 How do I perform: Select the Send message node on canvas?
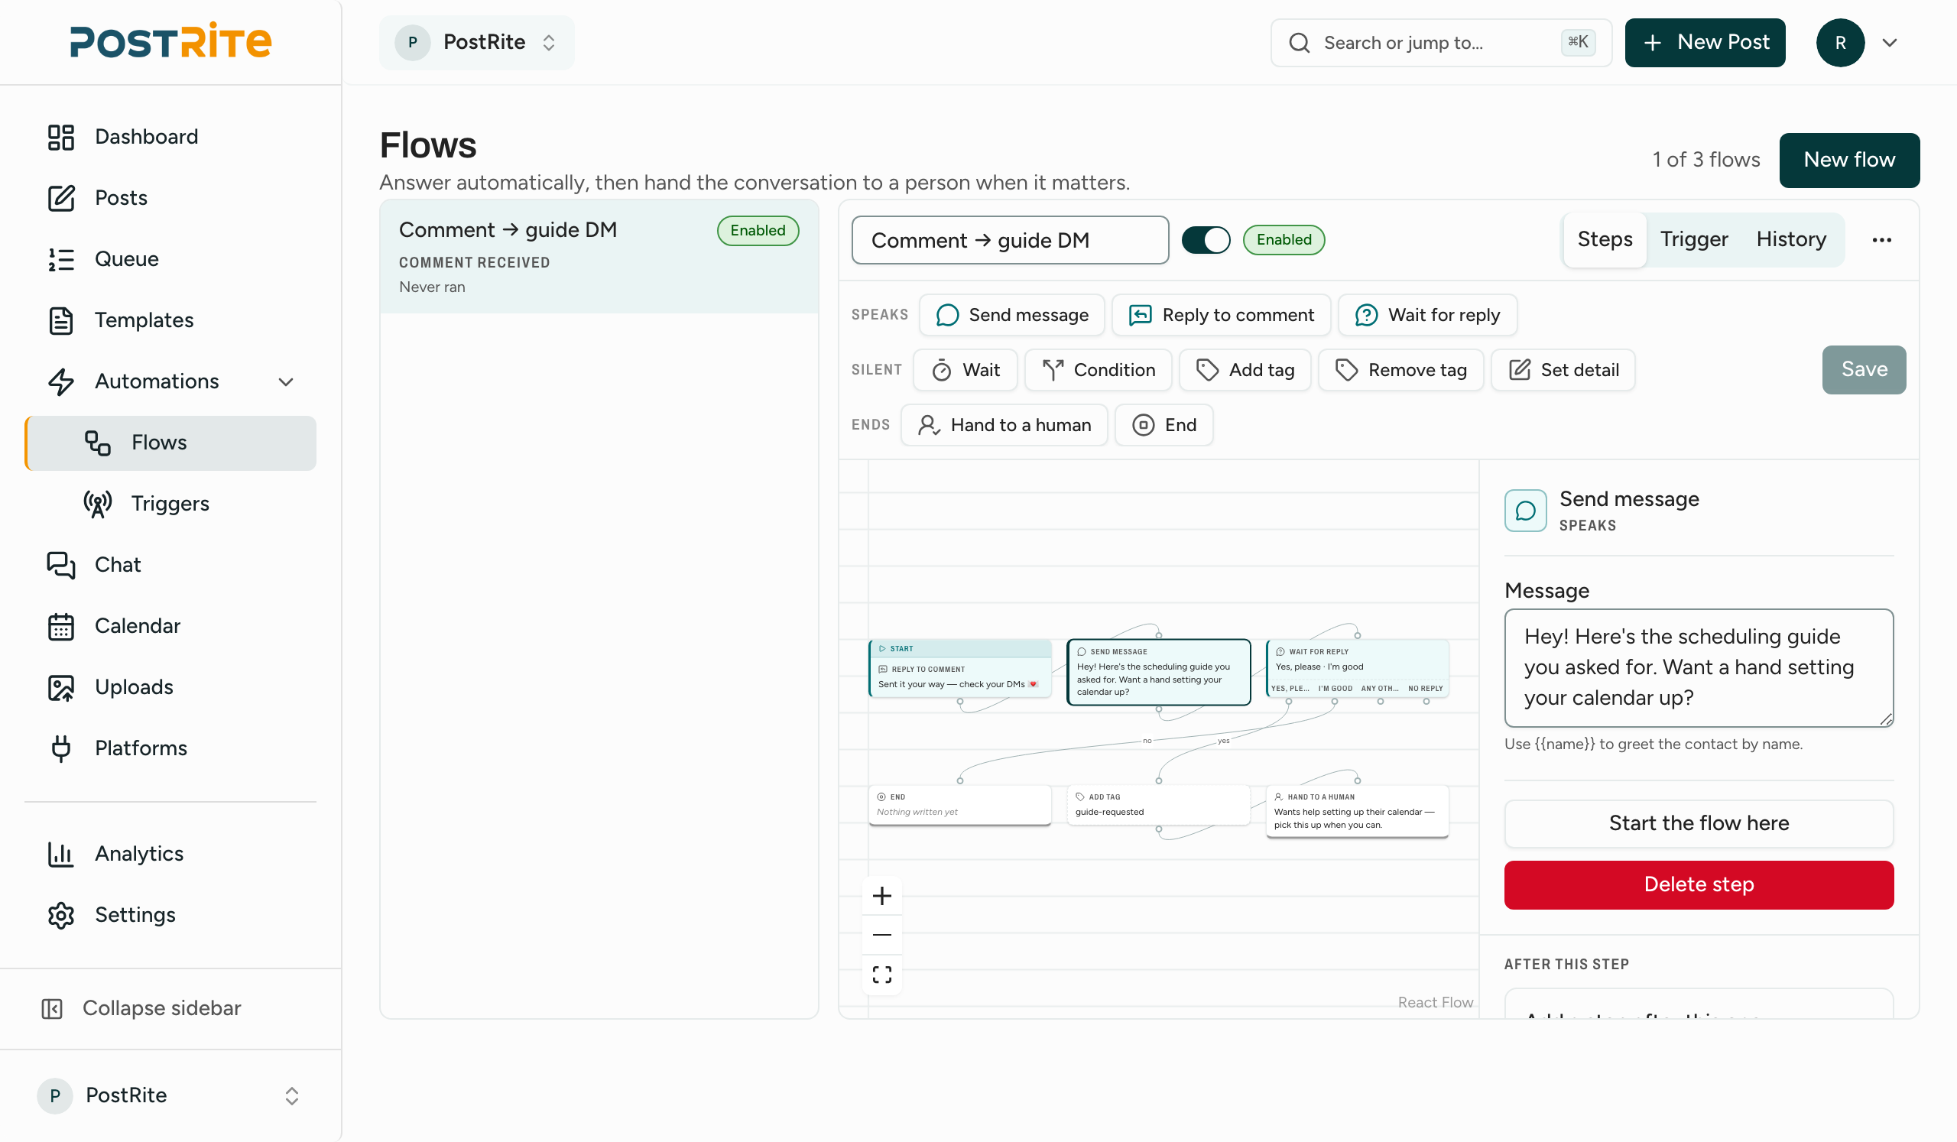pos(1159,673)
